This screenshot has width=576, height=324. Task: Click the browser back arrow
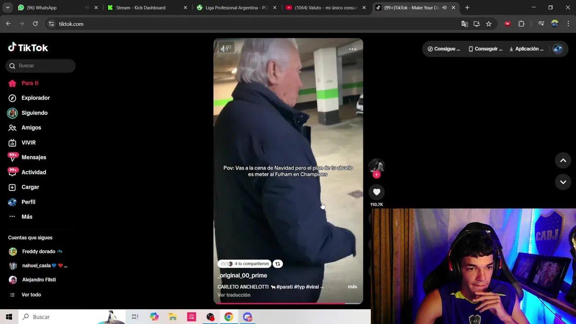point(9,24)
